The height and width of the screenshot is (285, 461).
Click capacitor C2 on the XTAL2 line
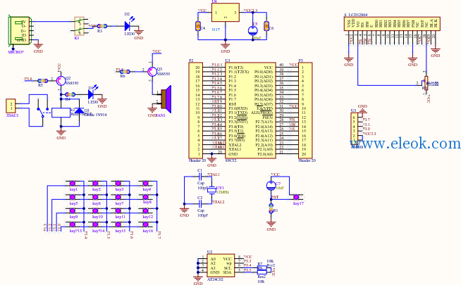[200, 203]
